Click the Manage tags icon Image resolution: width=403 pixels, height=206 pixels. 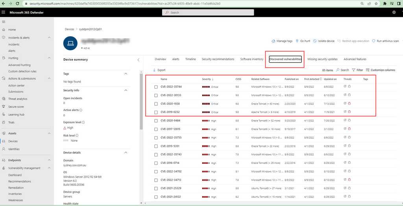(x=274, y=41)
